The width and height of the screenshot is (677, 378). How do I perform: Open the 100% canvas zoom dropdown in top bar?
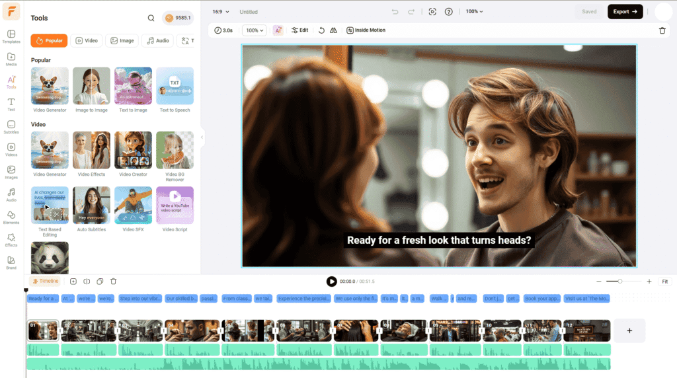point(474,12)
